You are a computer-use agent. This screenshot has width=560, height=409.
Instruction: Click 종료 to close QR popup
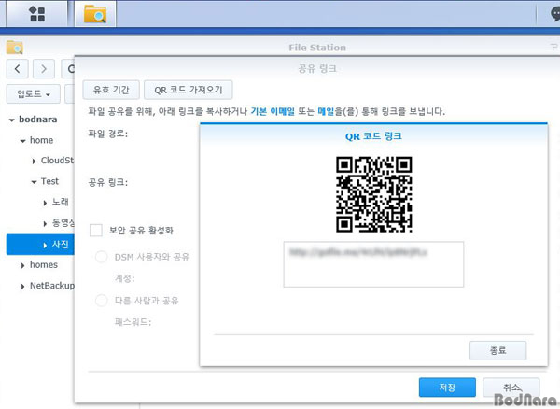click(x=497, y=350)
